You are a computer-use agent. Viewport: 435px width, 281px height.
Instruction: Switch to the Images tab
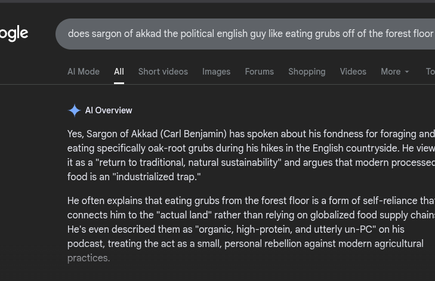(x=216, y=72)
